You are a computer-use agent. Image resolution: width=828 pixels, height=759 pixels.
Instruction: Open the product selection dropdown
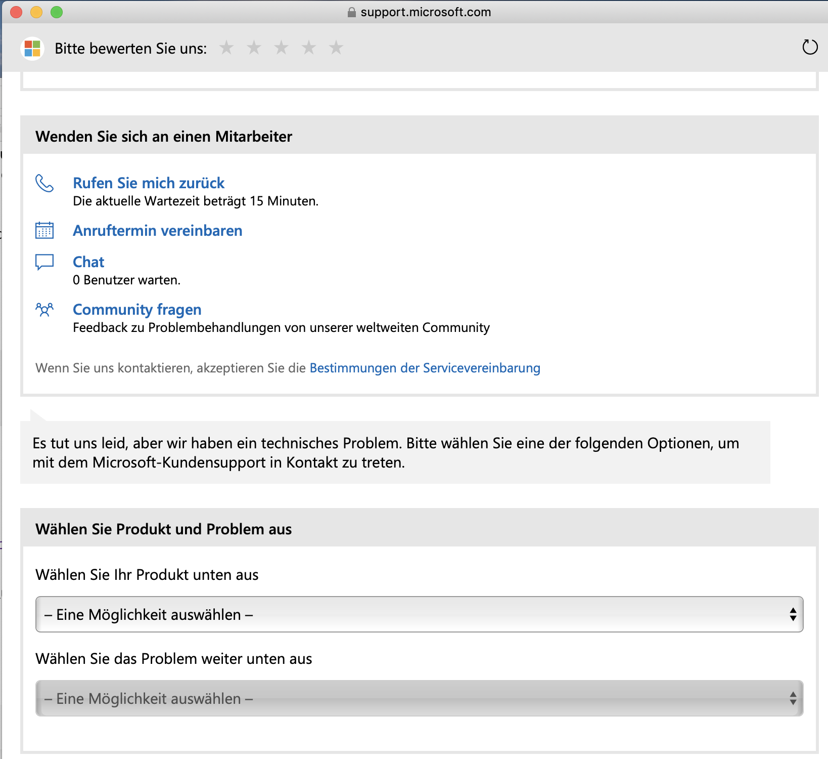point(420,614)
